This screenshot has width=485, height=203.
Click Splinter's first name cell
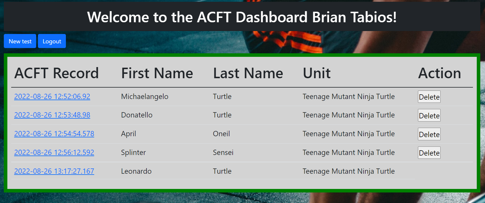click(x=133, y=153)
